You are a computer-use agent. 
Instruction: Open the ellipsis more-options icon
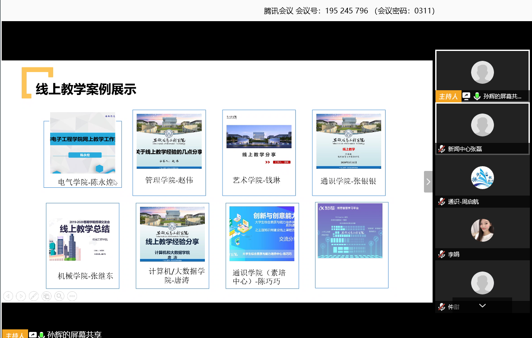[72, 296]
